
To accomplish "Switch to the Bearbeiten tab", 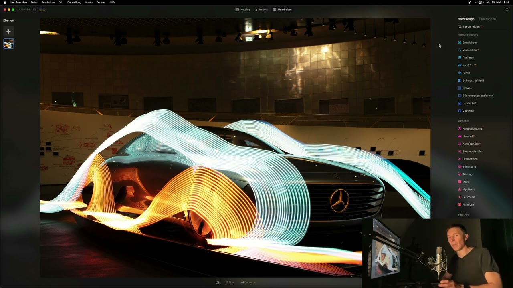I will coord(282,10).
